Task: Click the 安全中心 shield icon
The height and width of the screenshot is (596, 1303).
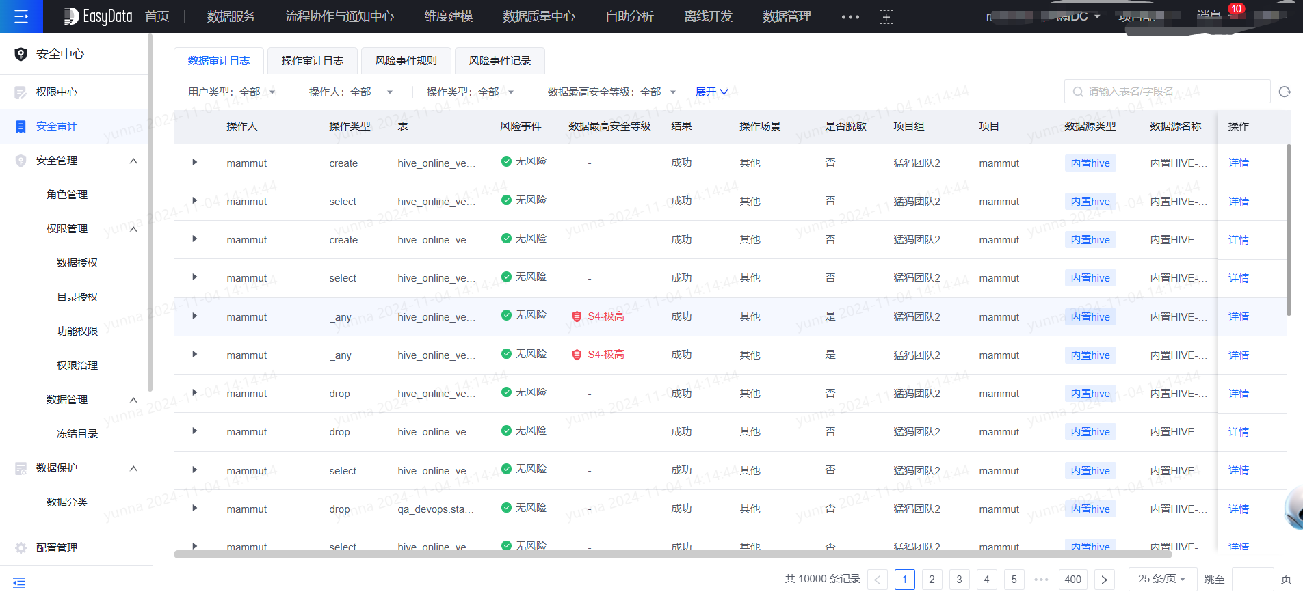Action: point(21,54)
